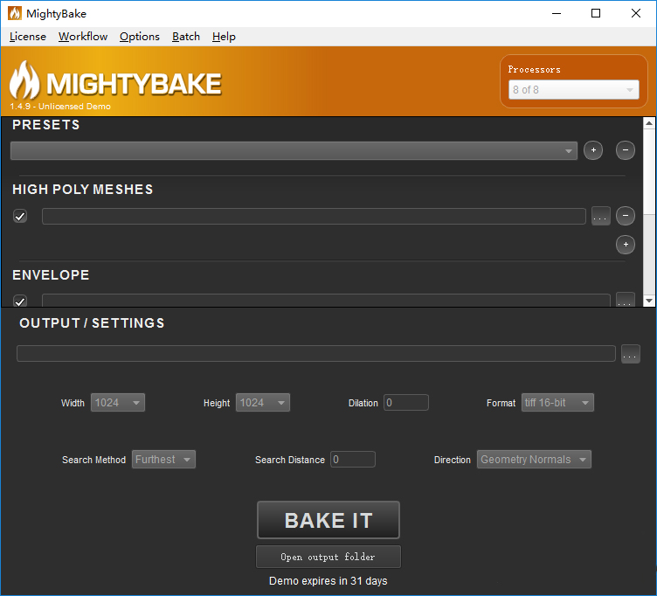Expand the Processors dropdown
Image resolution: width=657 pixels, height=596 pixels.
pos(574,90)
